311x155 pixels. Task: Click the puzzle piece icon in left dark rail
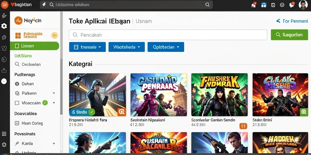click(4, 16)
